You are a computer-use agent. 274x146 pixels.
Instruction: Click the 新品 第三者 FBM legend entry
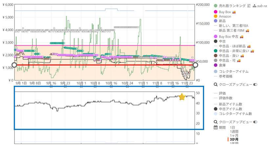pyautogui.click(x=232, y=30)
